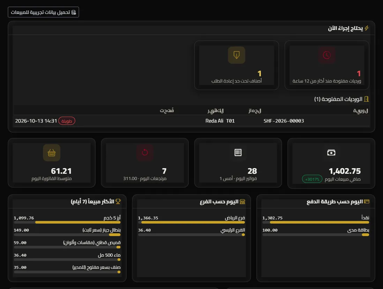
Task: Click the database icon in demo data button
Action: click(74, 12)
